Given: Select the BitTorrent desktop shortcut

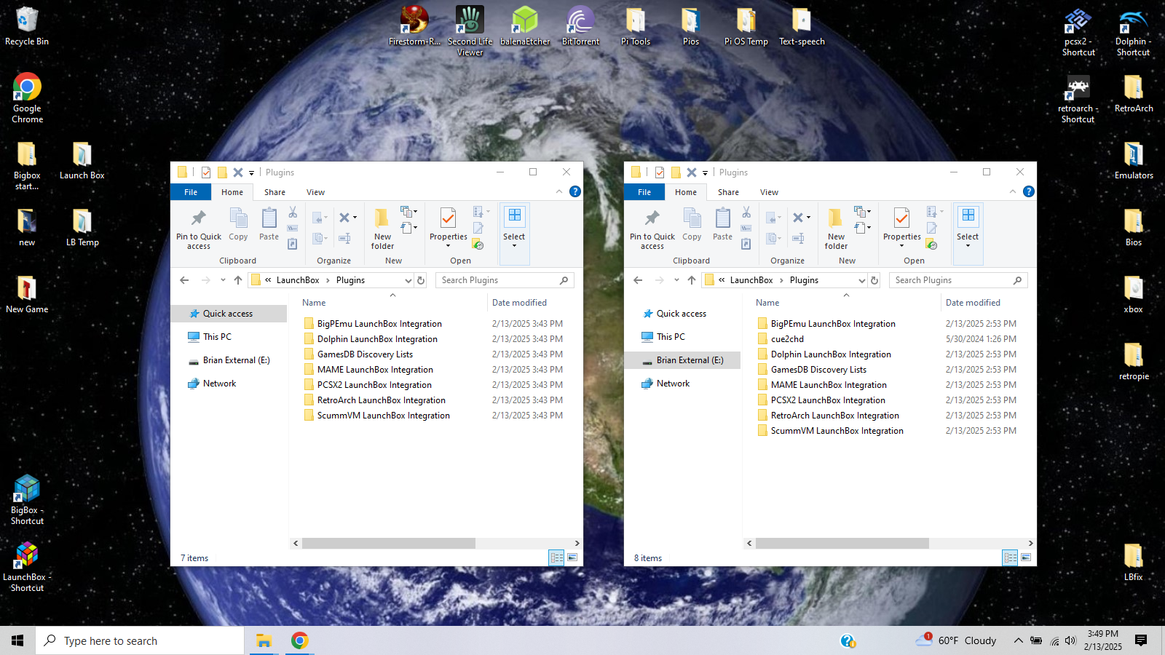Looking at the screenshot, I should point(580,25).
